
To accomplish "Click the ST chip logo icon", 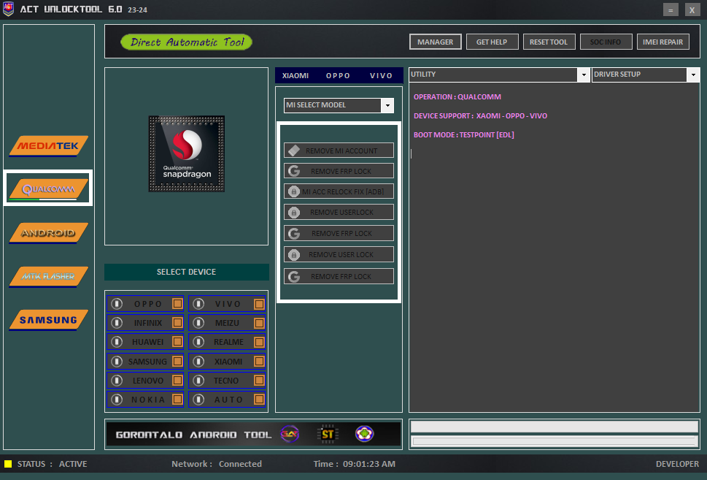I will pos(328,435).
